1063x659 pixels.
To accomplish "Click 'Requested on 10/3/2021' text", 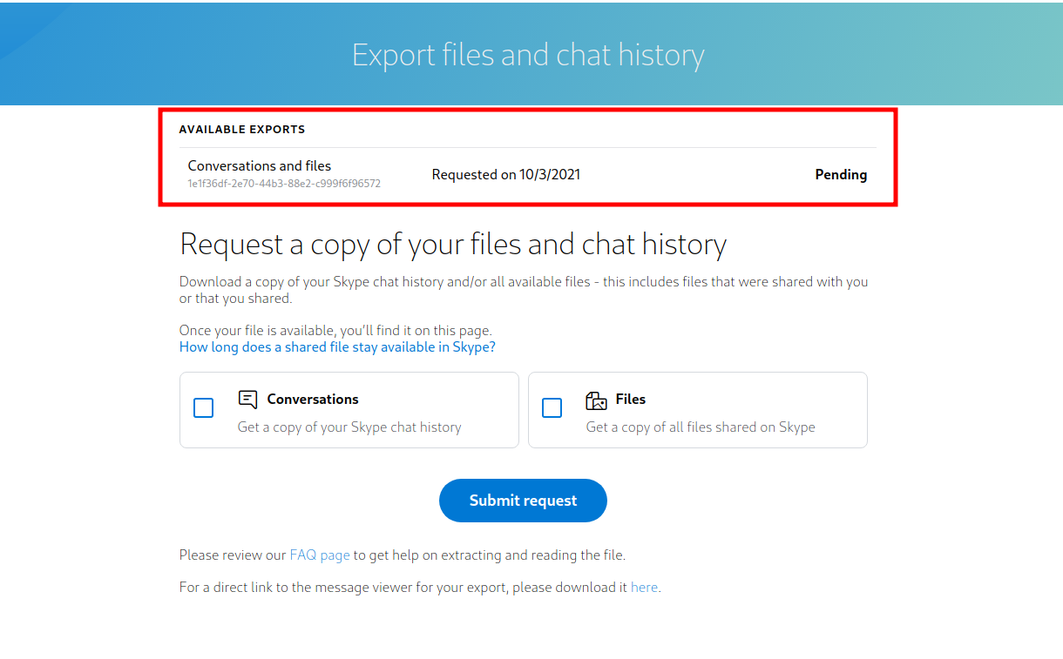I will click(506, 174).
